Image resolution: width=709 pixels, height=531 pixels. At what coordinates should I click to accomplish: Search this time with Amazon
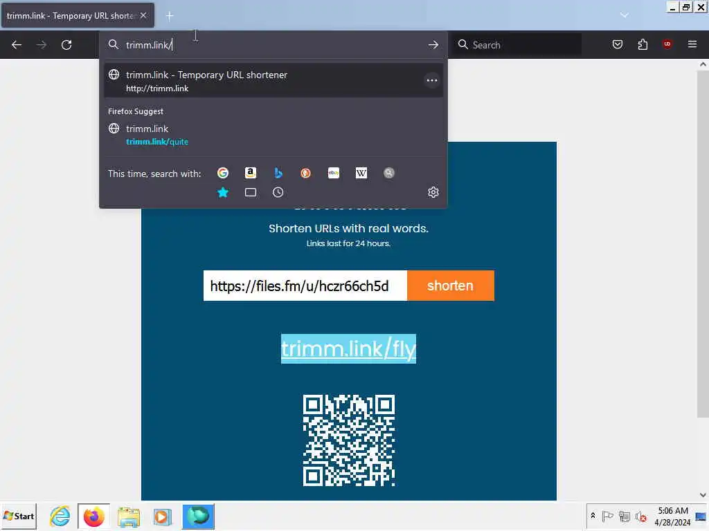(x=251, y=173)
